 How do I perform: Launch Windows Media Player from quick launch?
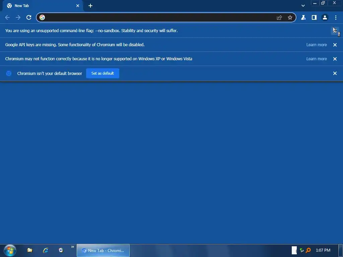tap(61, 250)
